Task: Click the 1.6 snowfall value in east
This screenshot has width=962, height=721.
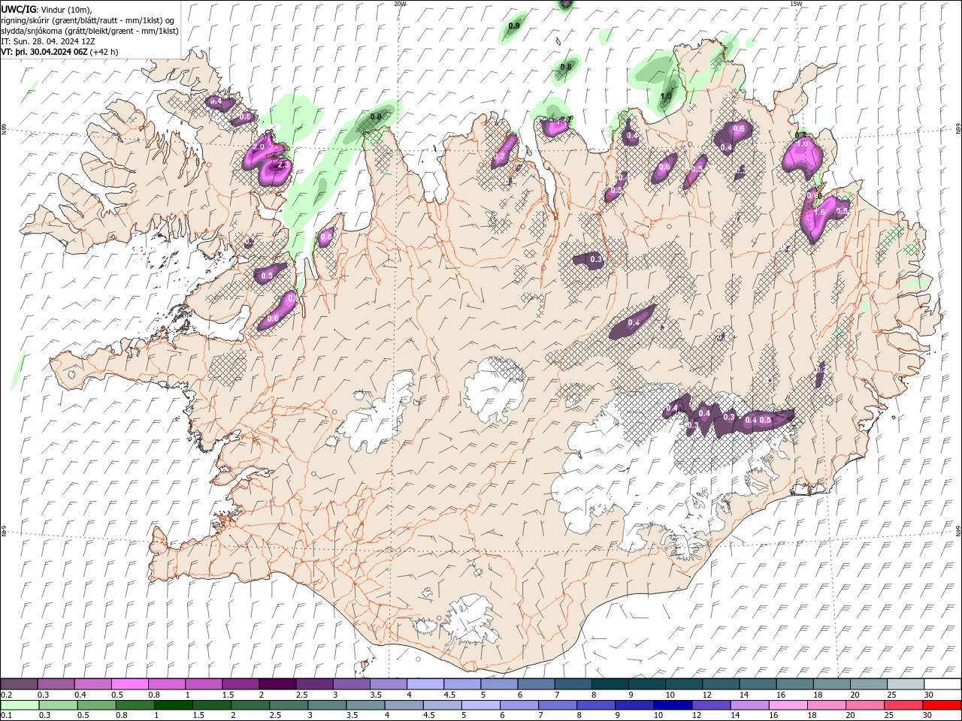Action: pos(819,213)
